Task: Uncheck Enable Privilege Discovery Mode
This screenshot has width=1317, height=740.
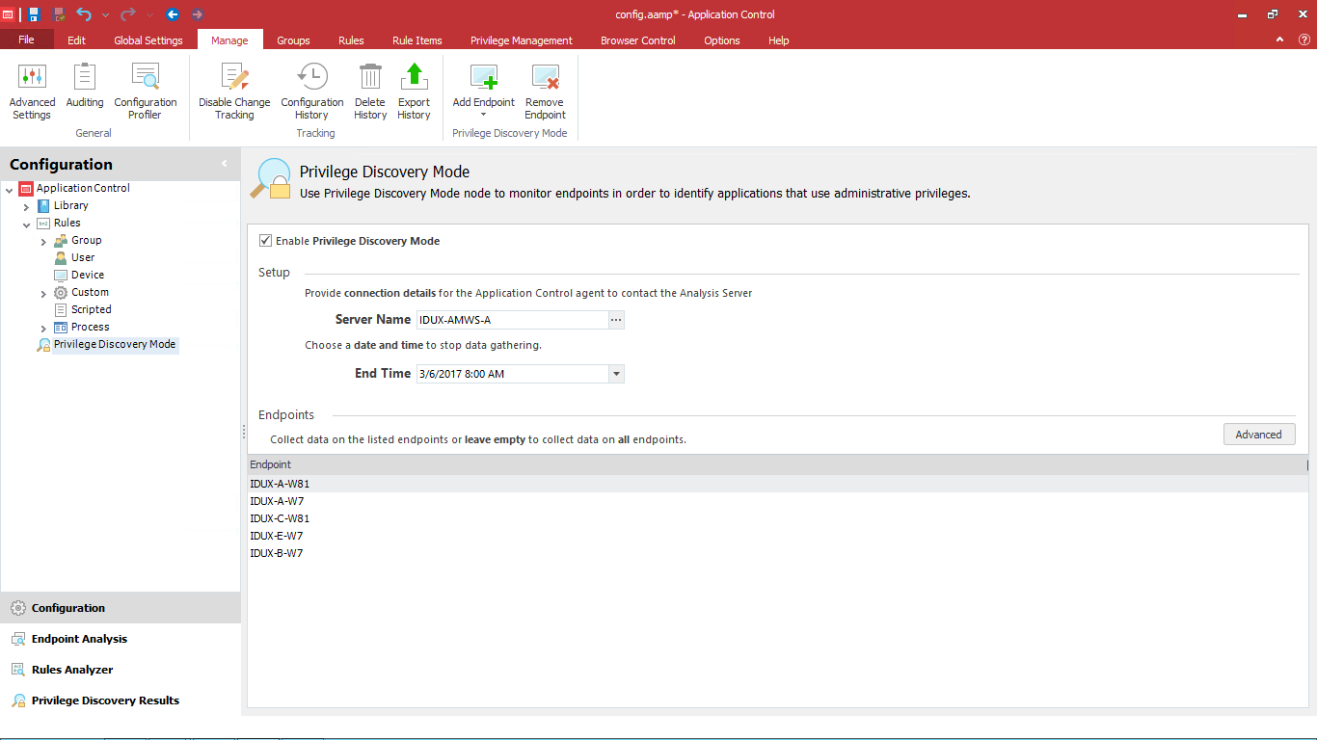Action: tap(266, 241)
